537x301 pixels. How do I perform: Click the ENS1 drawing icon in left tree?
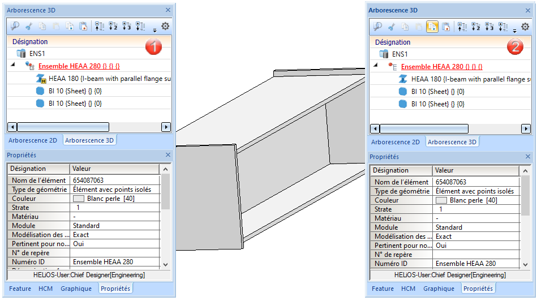22,53
